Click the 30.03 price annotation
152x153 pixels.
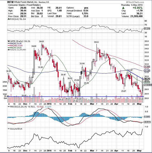coord(70,78)
